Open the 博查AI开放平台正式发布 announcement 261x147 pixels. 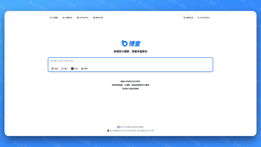point(130,81)
